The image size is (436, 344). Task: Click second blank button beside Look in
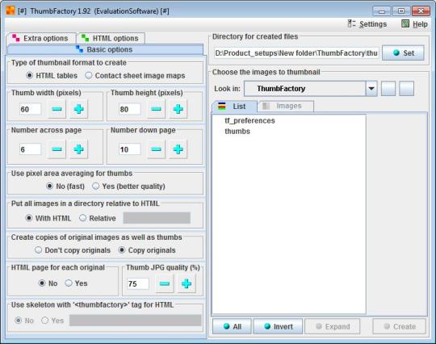click(x=406, y=89)
